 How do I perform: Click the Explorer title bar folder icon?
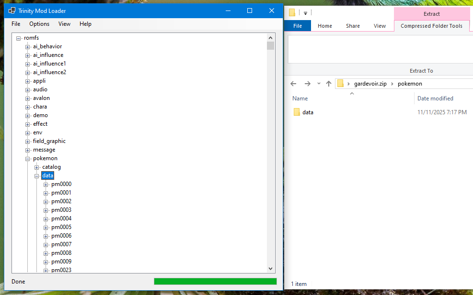pos(292,12)
